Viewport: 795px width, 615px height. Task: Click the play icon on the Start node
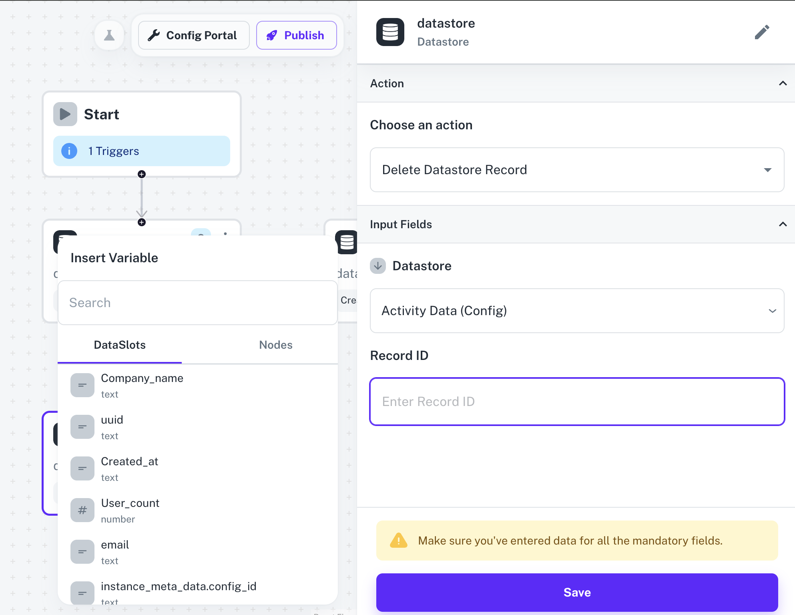tap(65, 114)
